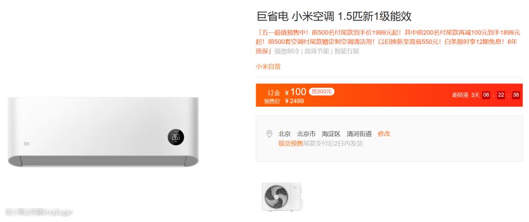This screenshot has width=529, height=222.
Task: Select the 北京 province in address
Action: pyautogui.click(x=284, y=134)
